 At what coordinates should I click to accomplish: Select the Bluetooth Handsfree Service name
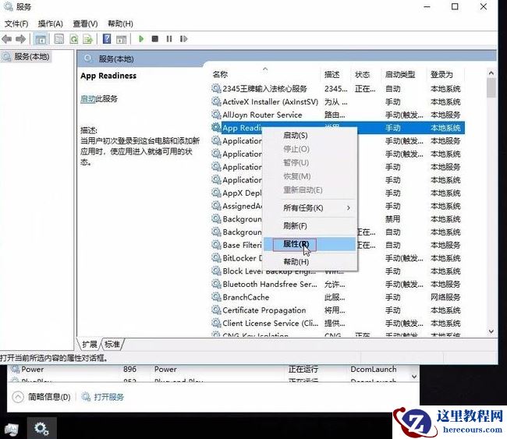tap(270, 284)
